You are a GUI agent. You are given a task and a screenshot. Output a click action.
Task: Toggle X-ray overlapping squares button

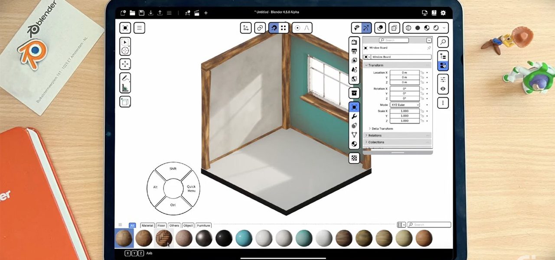[x=394, y=28]
